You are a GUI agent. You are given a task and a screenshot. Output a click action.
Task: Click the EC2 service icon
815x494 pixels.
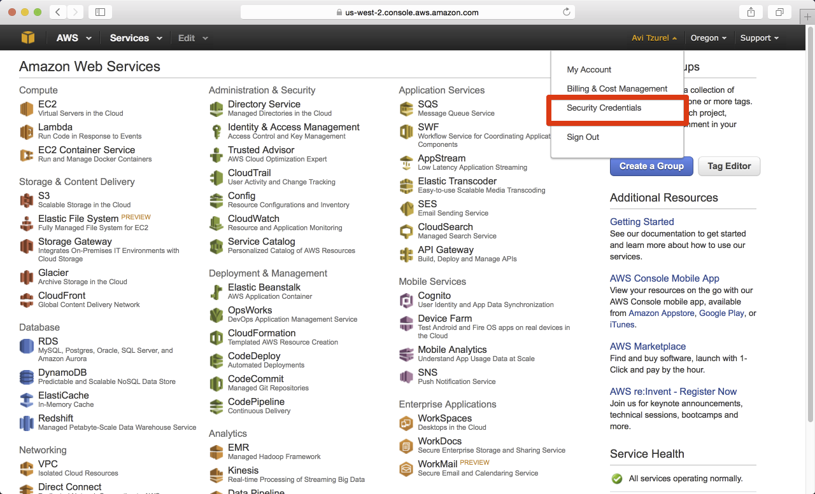tap(27, 109)
